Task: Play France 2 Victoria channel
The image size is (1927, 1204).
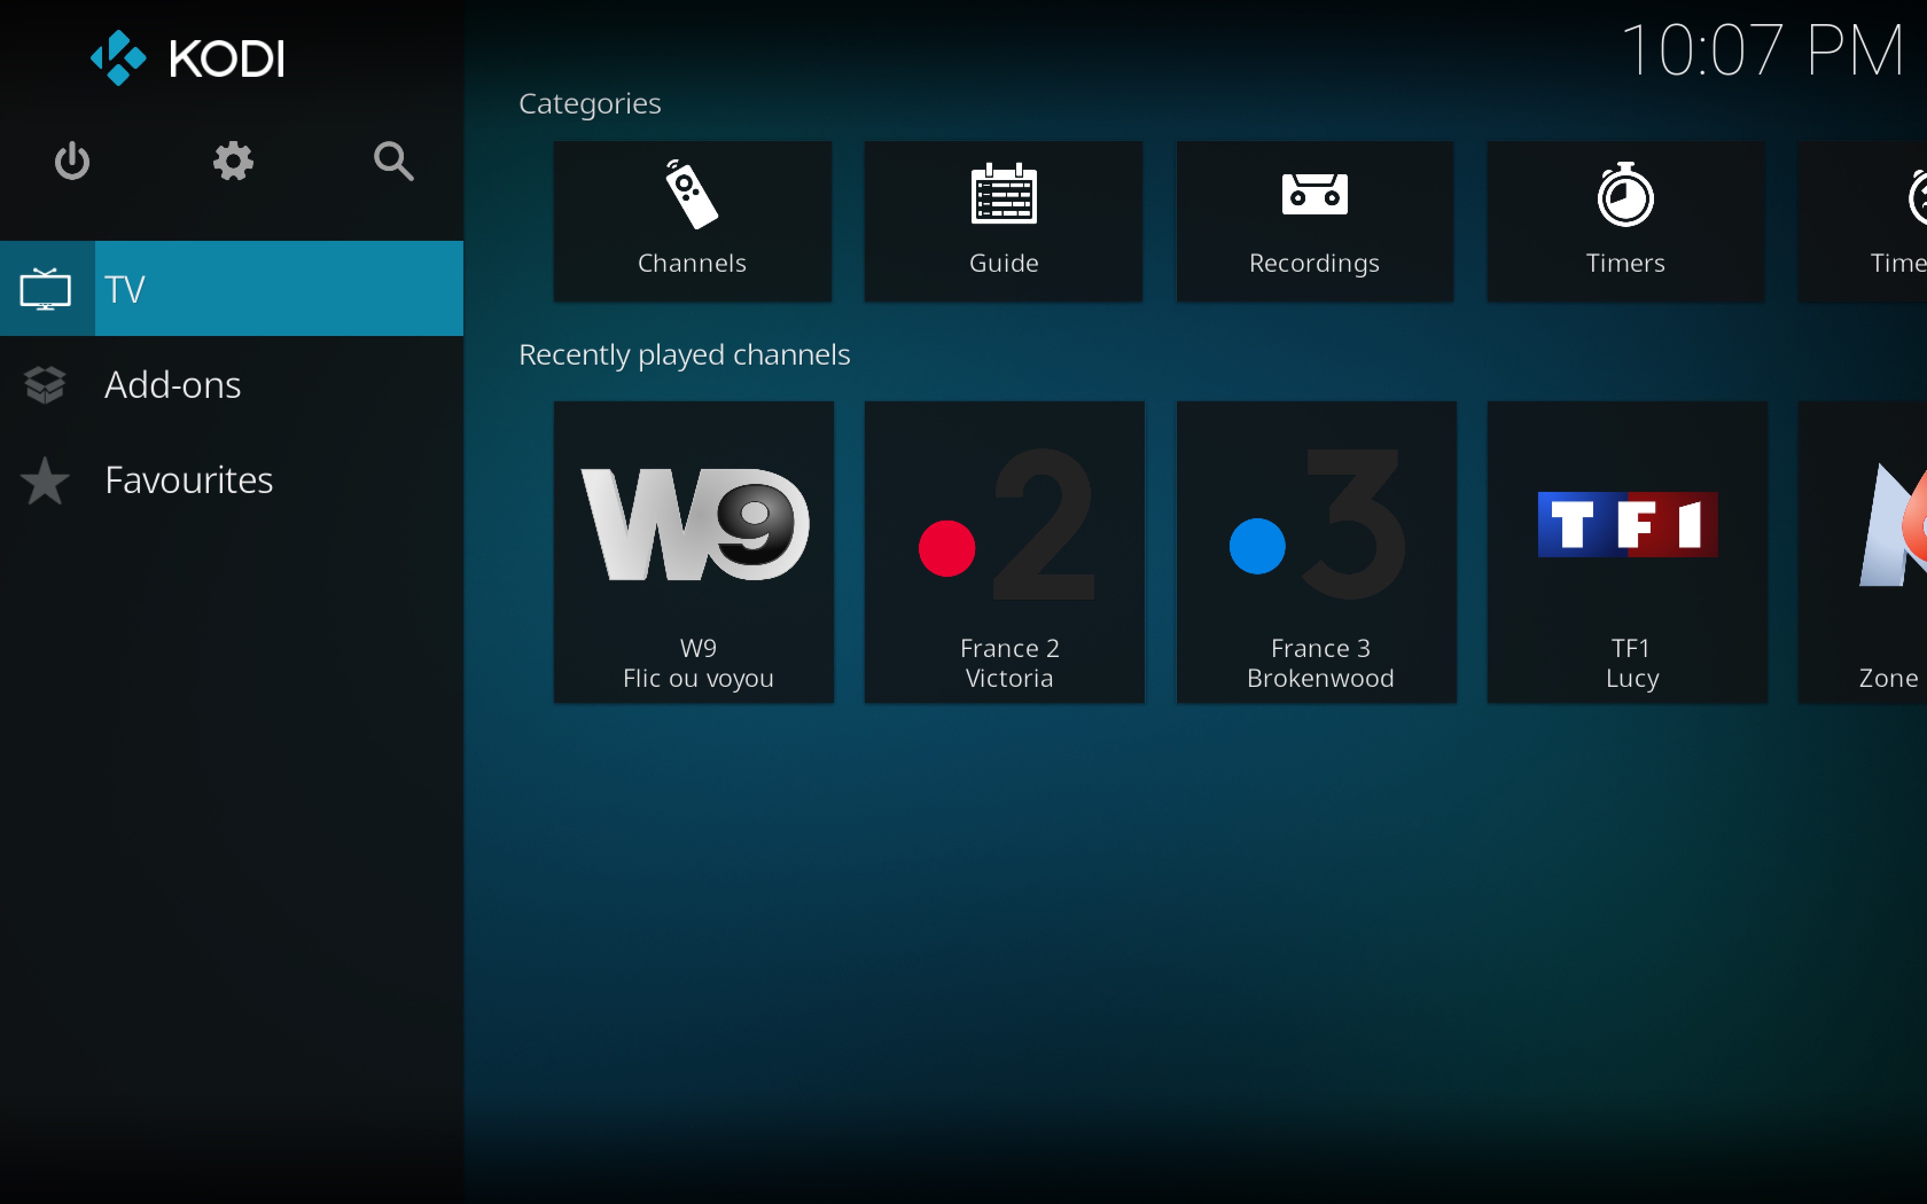Action: (1004, 551)
